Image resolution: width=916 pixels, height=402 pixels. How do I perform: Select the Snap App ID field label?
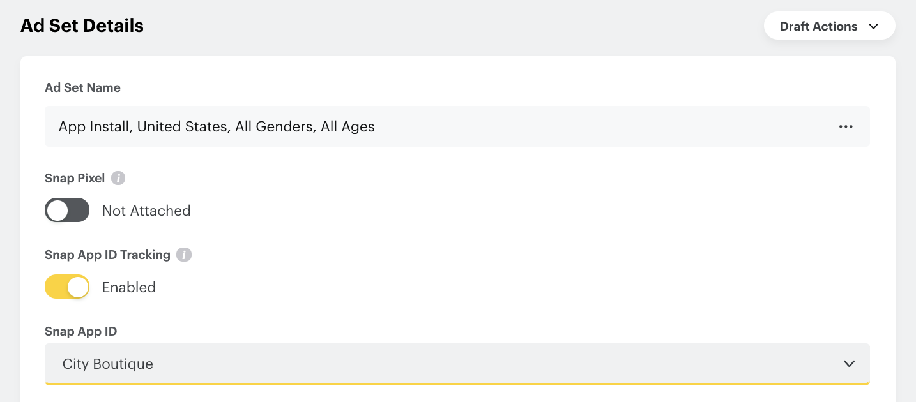[x=80, y=331]
